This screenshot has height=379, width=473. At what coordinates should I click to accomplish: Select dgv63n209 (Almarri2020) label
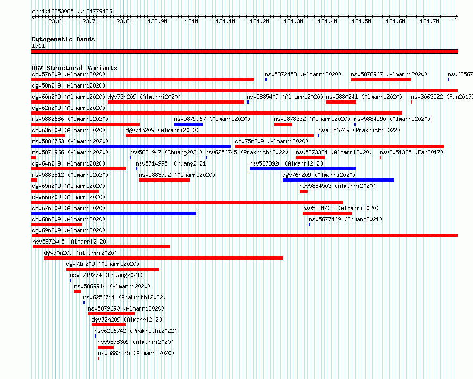(69, 130)
